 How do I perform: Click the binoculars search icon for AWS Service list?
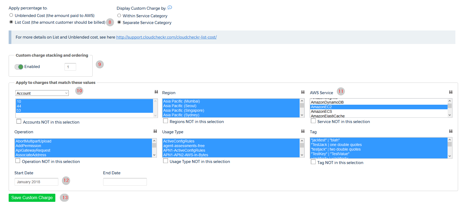(x=451, y=92)
